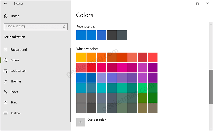Select the taupe brown swatch ending last row
This screenshot has width=213, height=131.
152,108
